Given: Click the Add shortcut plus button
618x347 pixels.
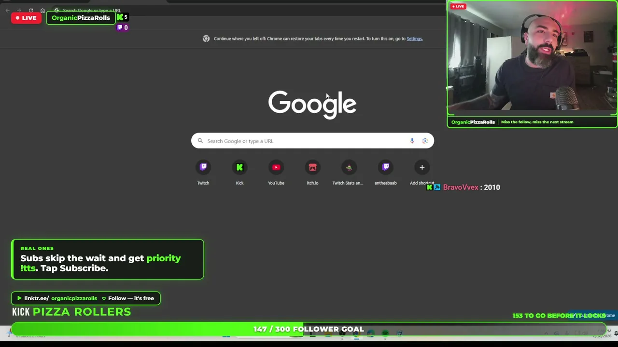Looking at the screenshot, I should tap(422, 168).
